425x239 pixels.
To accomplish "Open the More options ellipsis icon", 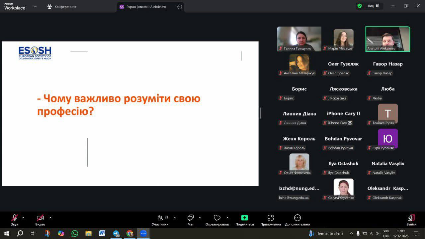I will click(297, 218).
